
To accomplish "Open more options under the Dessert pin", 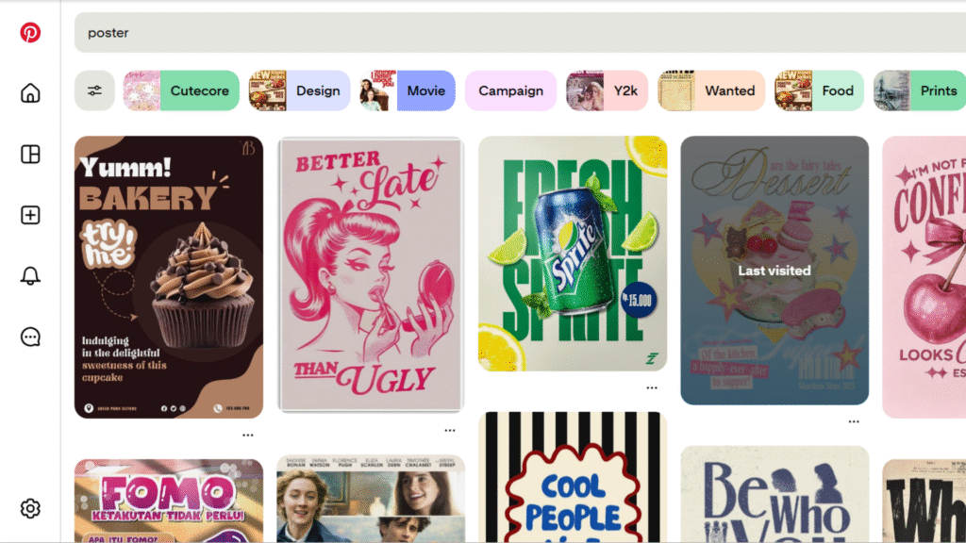I will pyautogui.click(x=854, y=421).
